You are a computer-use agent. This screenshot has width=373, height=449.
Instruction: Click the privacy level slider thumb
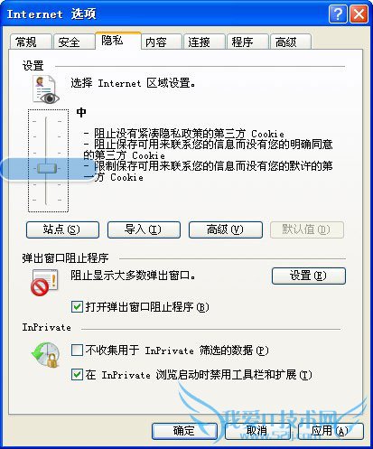[47, 168]
